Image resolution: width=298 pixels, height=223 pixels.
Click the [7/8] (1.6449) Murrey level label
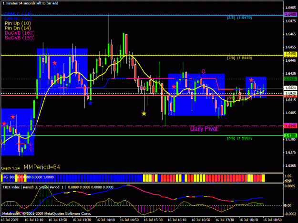pyautogui.click(x=239, y=58)
